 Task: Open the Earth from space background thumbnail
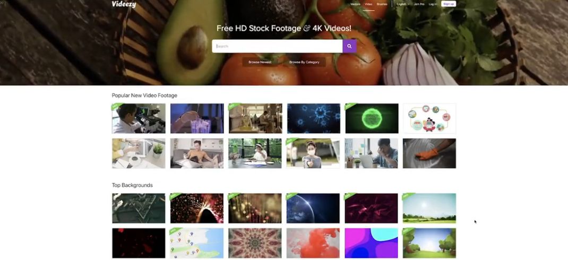tap(314, 208)
